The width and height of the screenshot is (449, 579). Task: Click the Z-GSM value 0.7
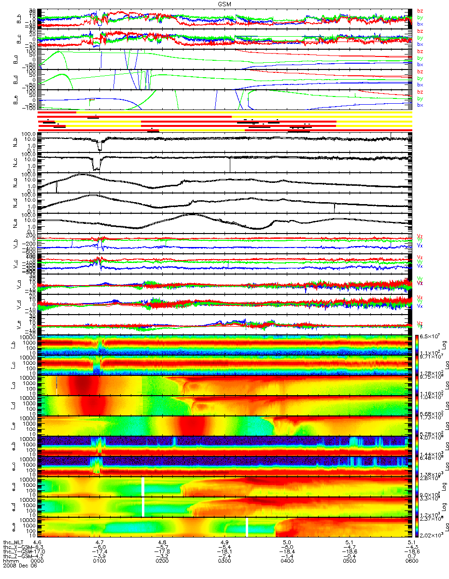coord(412,557)
